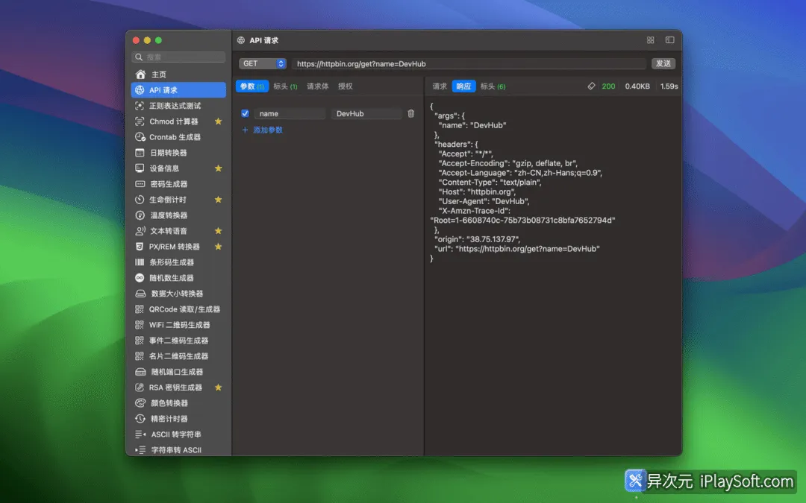
Task: Click the barcode icon beside 条形码生成器
Action: coord(140,262)
